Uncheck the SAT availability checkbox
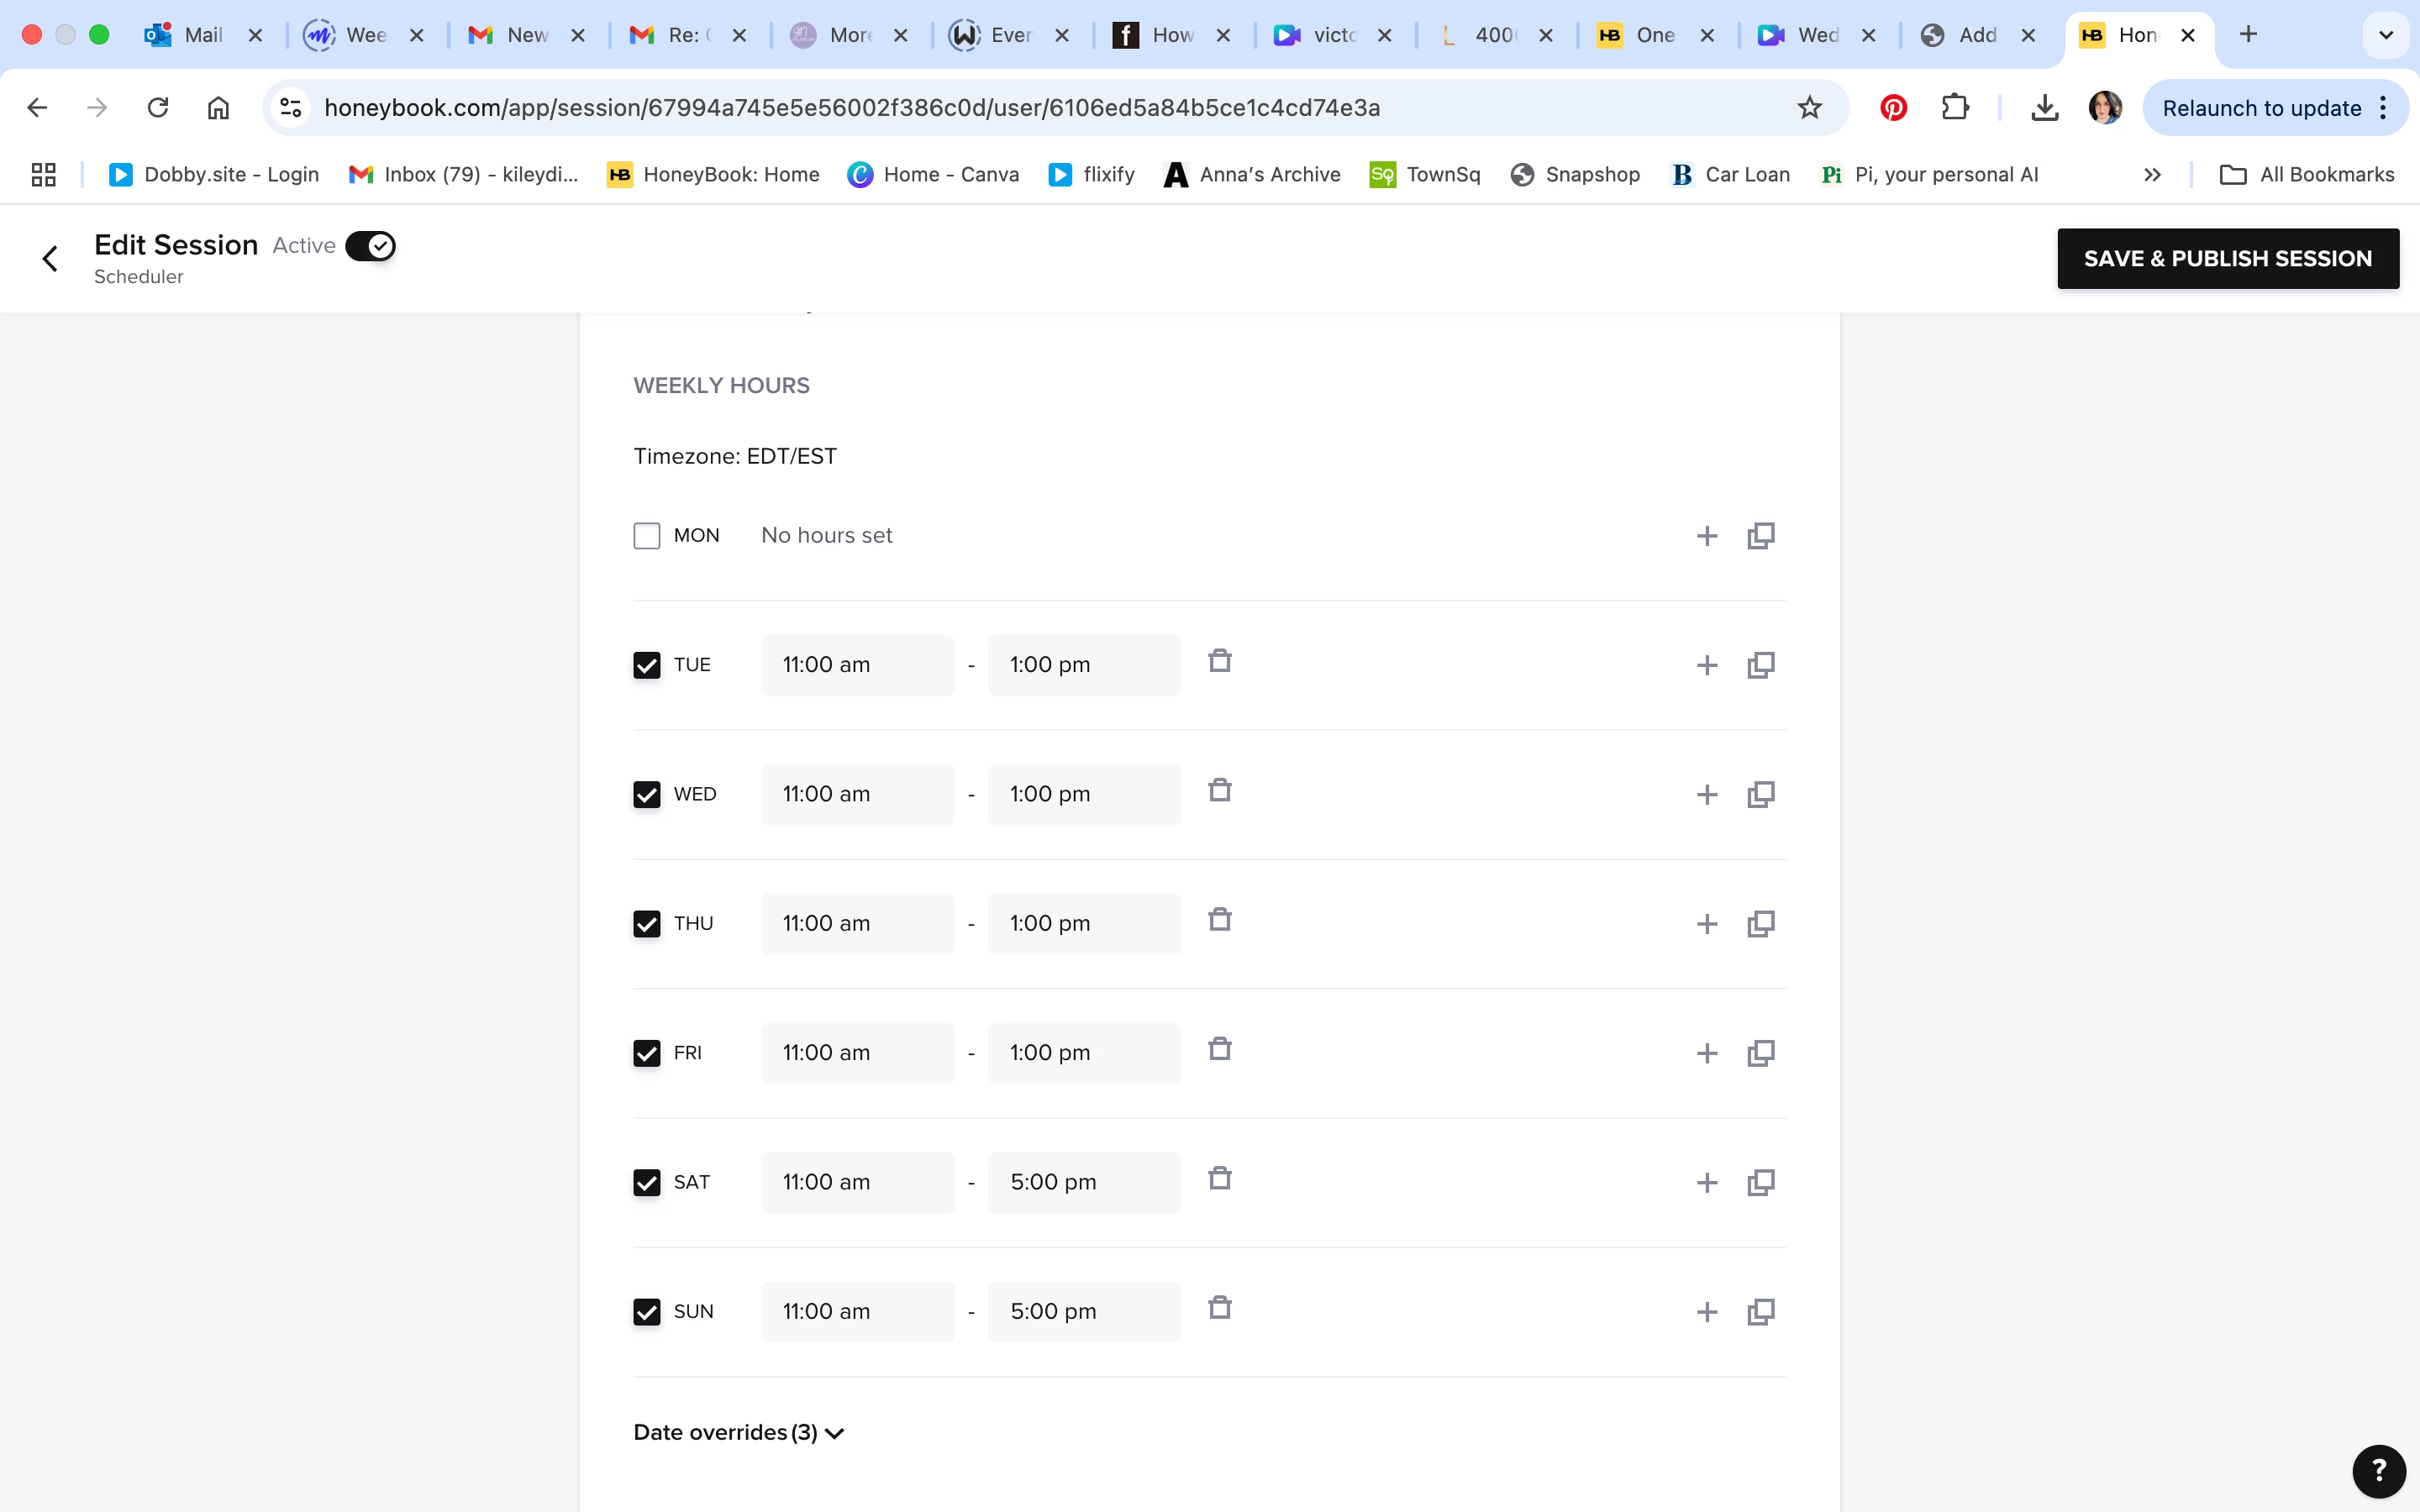The height and width of the screenshot is (1512, 2420). point(647,1183)
